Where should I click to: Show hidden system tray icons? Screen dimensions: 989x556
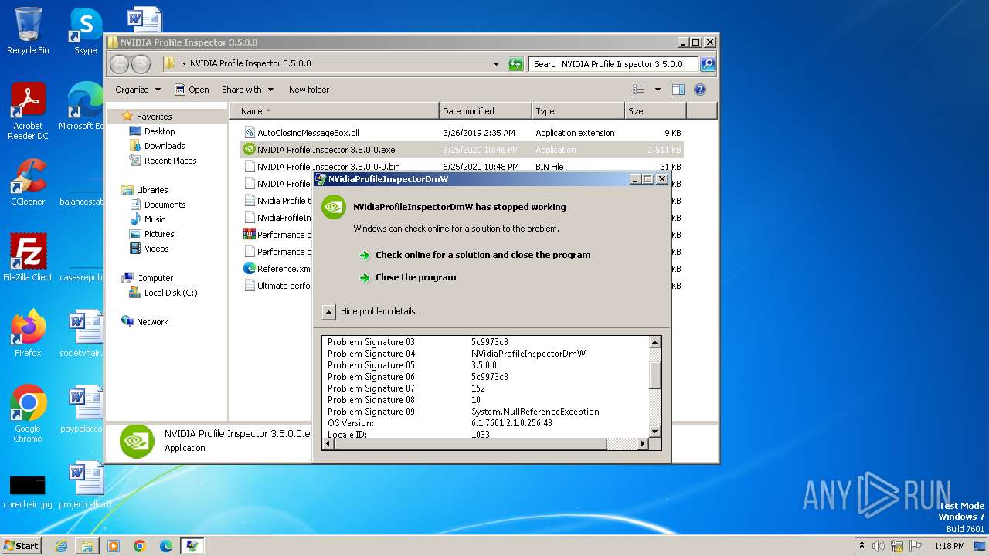862,546
